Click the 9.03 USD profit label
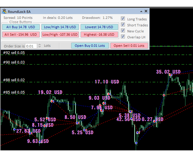This screenshot has height=157, width=193. coord(99,98)
